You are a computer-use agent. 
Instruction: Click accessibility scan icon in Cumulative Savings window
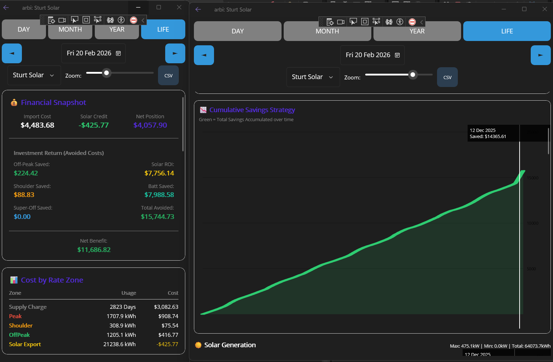pyautogui.click(x=400, y=22)
